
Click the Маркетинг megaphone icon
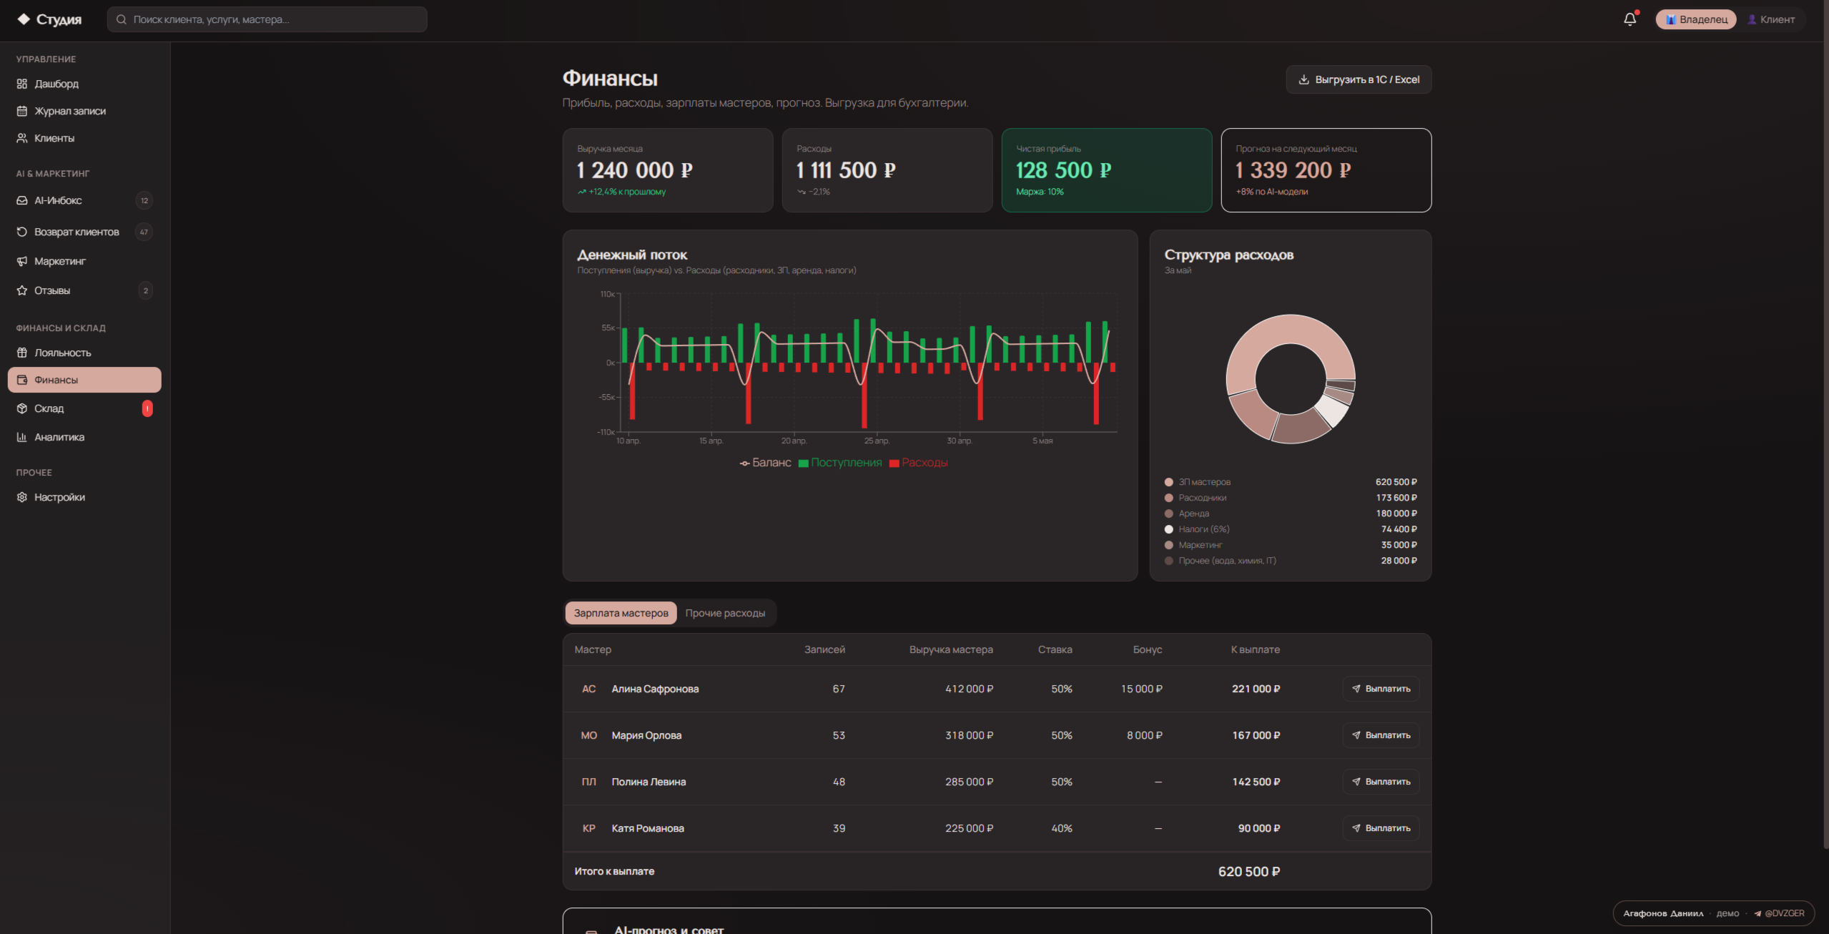(x=22, y=261)
